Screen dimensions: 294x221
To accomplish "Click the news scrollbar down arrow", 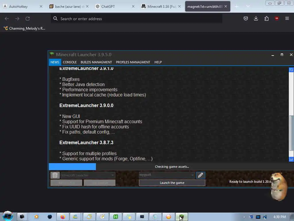I will [x=291, y=159].
